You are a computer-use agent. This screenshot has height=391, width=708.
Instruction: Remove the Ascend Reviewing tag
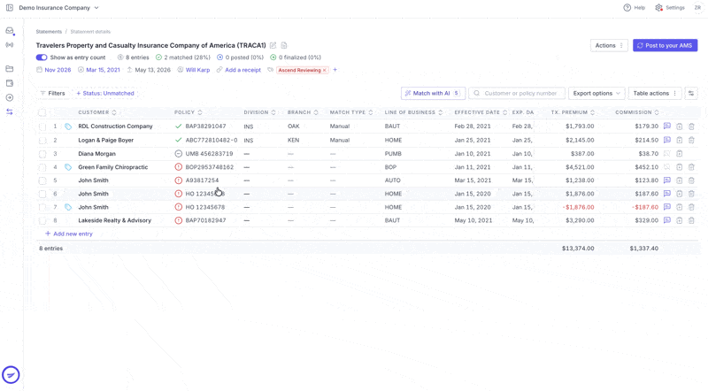click(324, 70)
